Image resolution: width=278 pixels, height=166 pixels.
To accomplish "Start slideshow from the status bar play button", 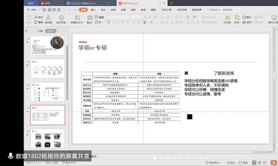I will point(274,163).
